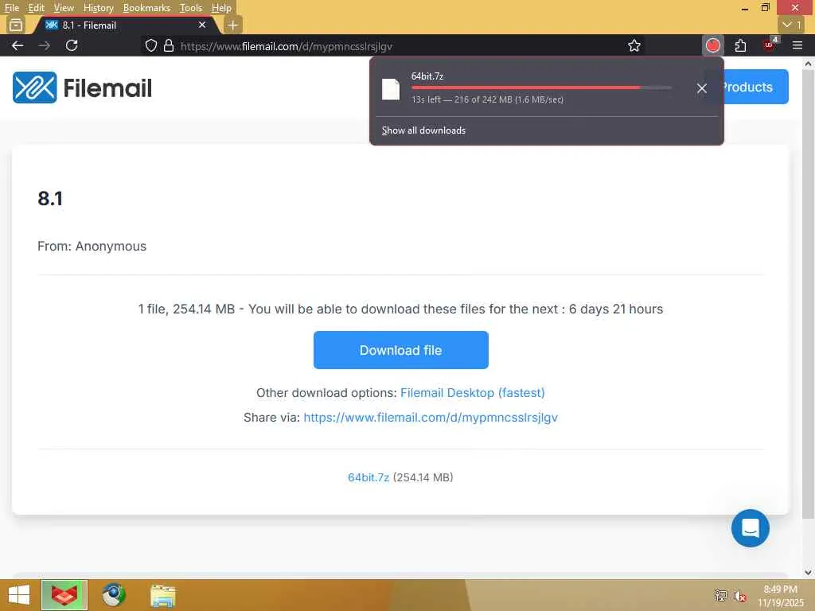815x611 pixels.
Task: Open the Edit menu
Action: coord(37,8)
